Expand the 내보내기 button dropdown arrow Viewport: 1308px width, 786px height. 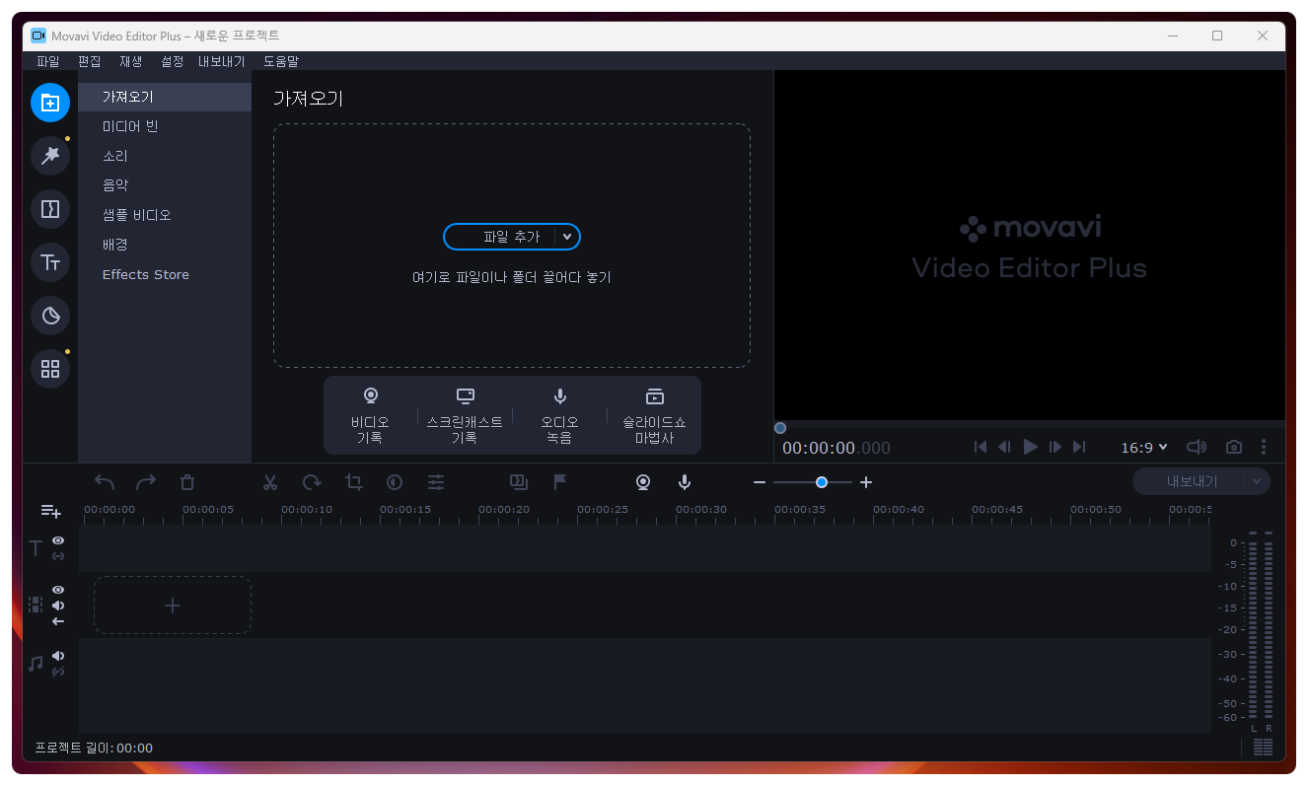[1257, 481]
